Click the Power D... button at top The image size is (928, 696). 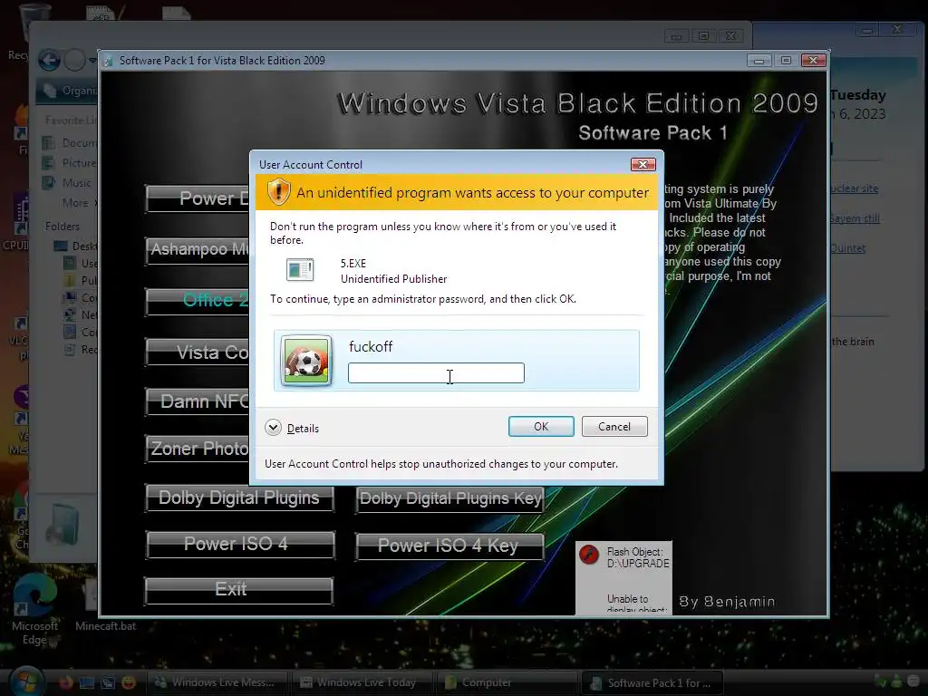click(197, 198)
